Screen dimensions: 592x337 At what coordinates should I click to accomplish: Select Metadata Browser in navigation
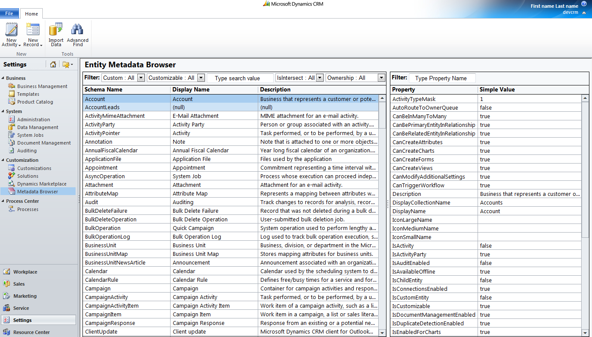pyautogui.click(x=38, y=192)
